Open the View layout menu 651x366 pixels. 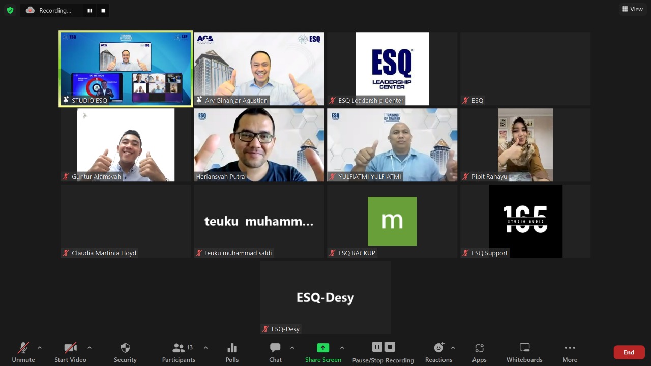pyautogui.click(x=632, y=9)
